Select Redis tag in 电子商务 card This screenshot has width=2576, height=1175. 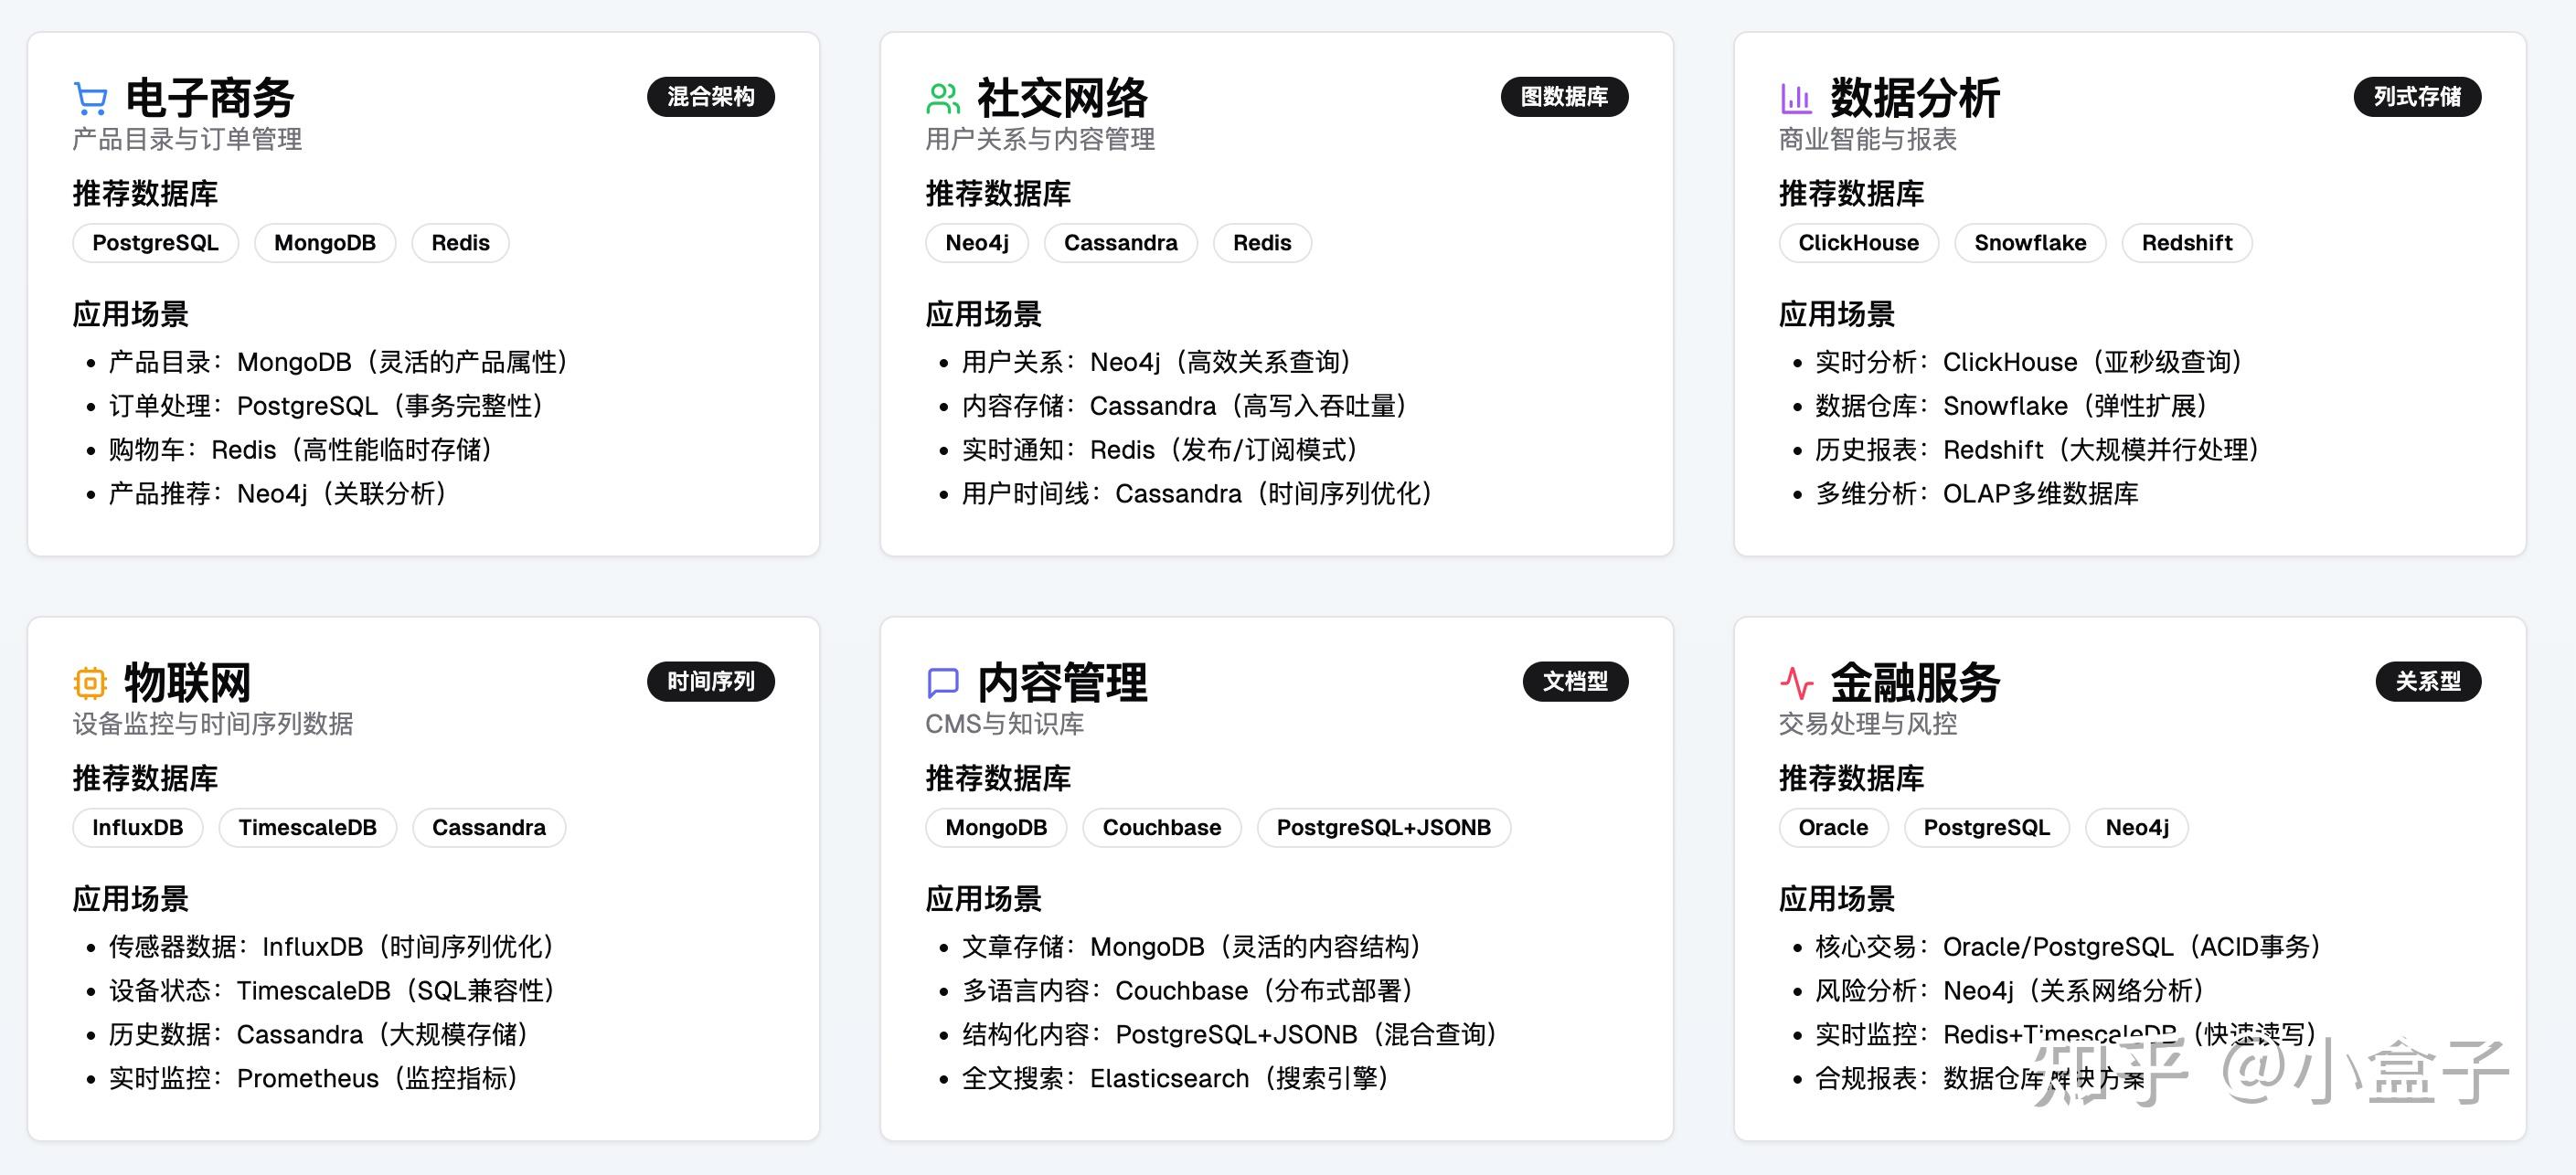[460, 243]
